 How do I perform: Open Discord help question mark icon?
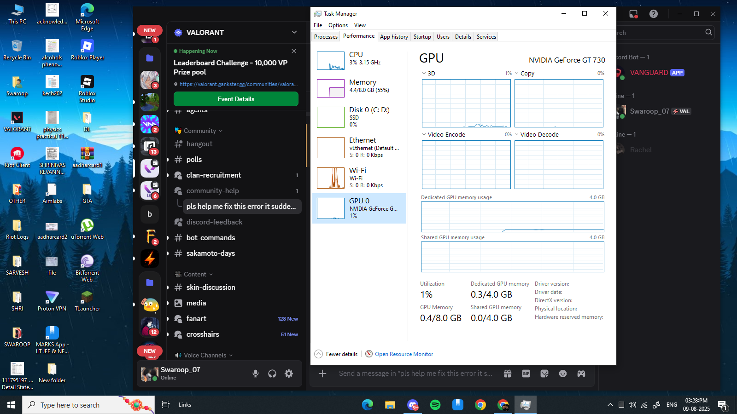[x=653, y=14]
